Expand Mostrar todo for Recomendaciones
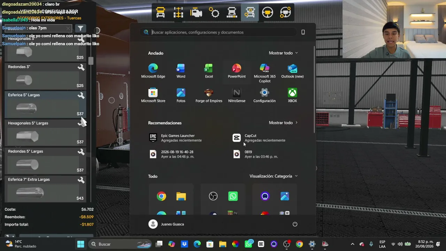446x251 pixels. 283,123
